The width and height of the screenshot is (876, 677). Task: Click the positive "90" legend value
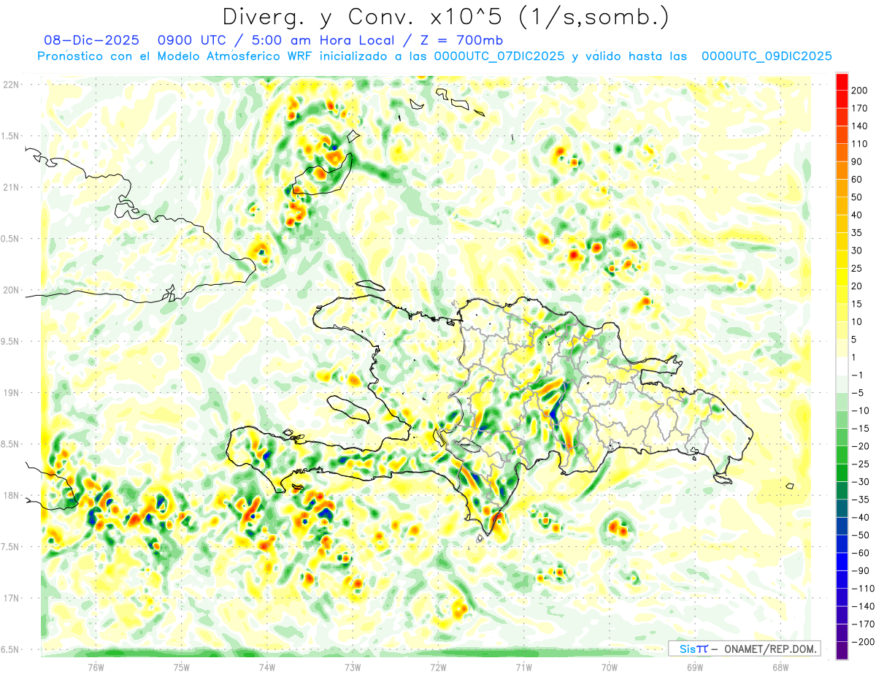[858, 161]
